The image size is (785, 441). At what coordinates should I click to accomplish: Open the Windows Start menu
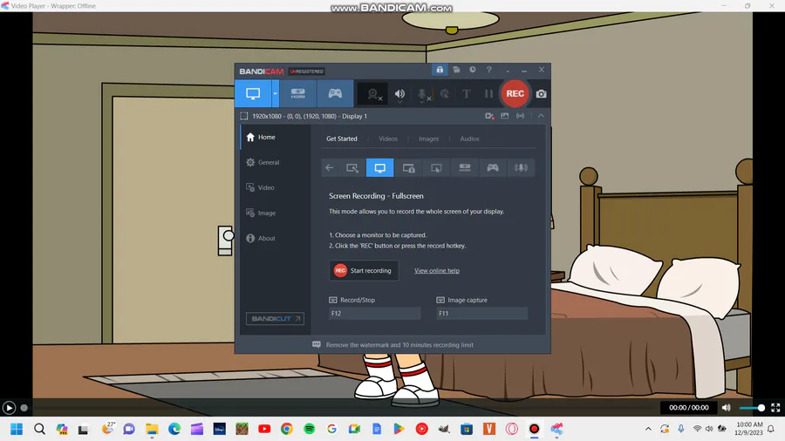click(17, 429)
